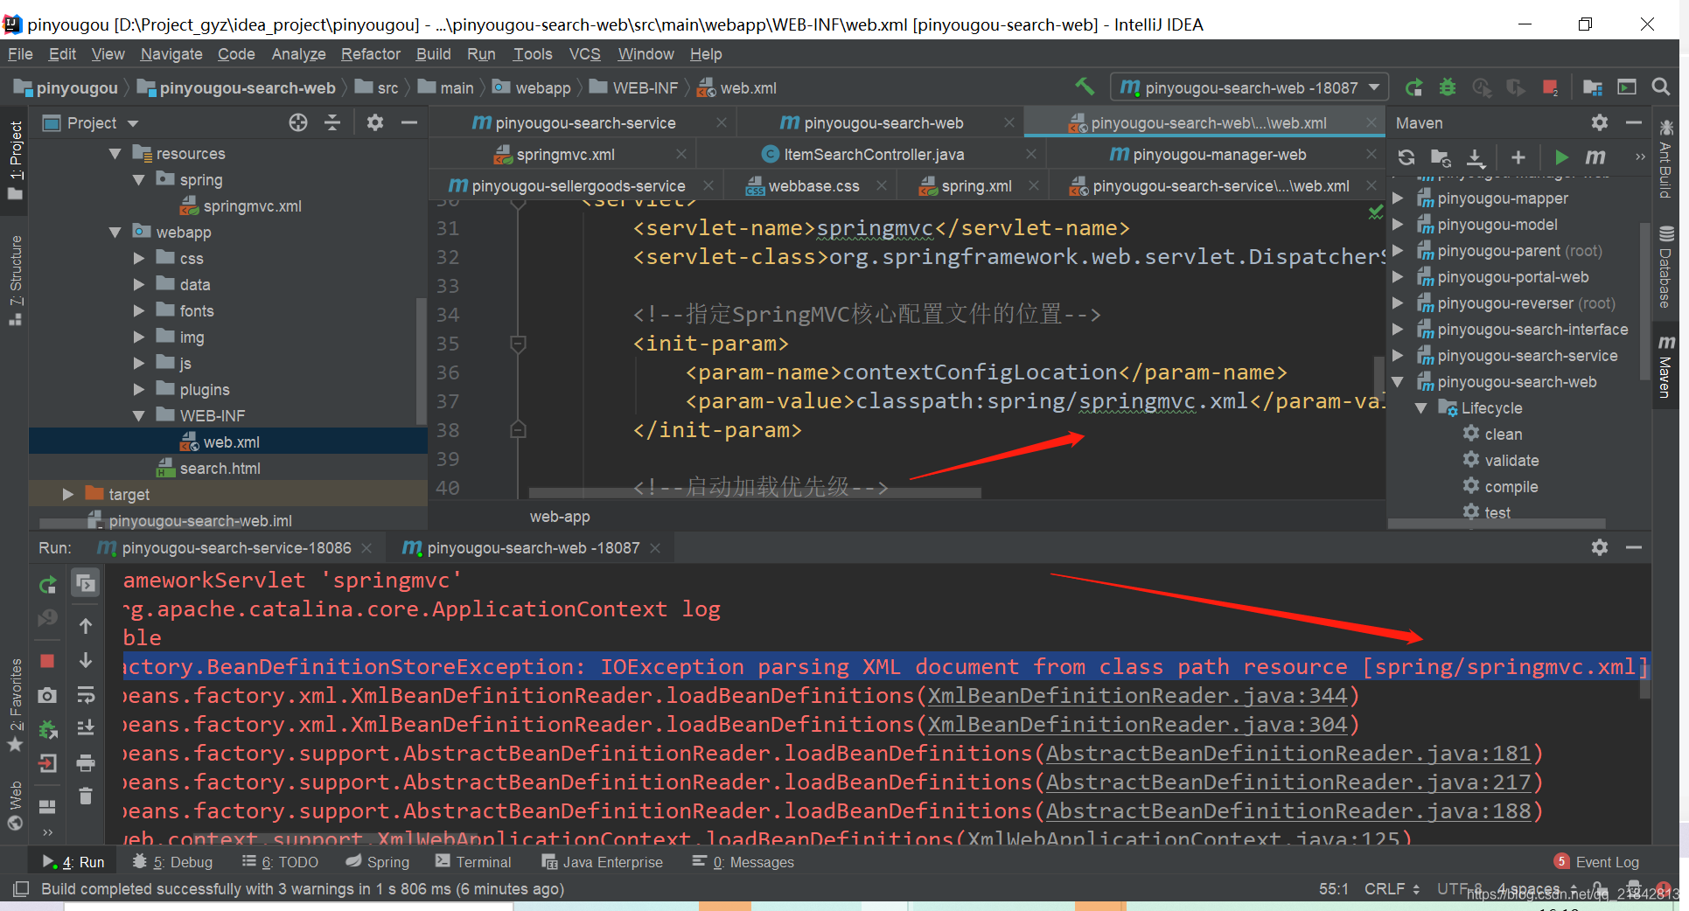The width and height of the screenshot is (1689, 911).
Task: Open the Refactor menu
Action: [370, 53]
